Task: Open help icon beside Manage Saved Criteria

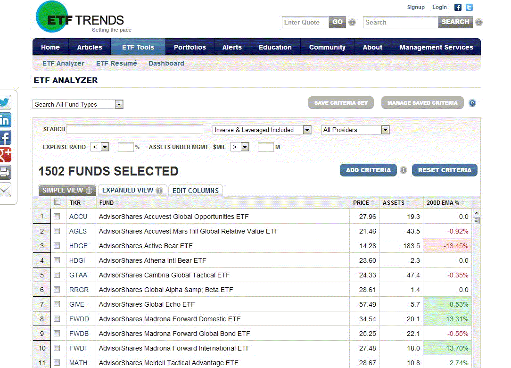Action: [x=472, y=103]
